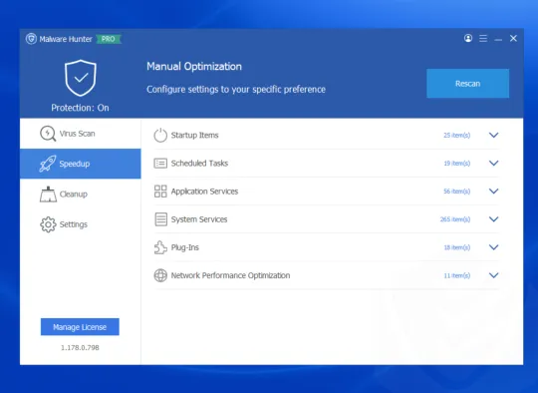Minimize the Malware Hunter window

[x=498, y=40]
